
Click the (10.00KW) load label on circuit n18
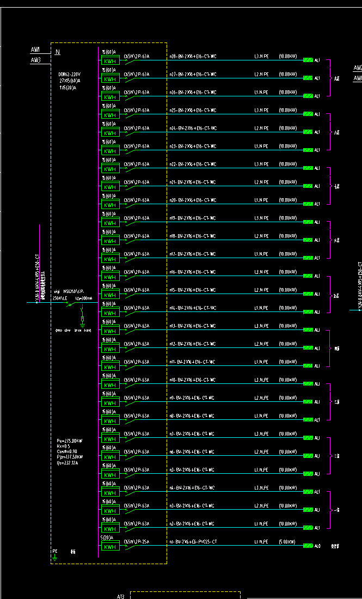pos(287,236)
